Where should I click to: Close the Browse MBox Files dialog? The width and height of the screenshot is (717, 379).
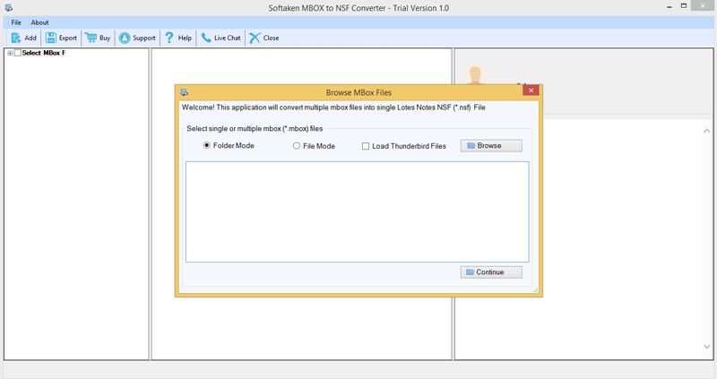(531, 90)
